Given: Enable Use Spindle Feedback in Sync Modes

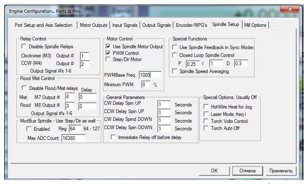Looking at the screenshot, I should point(175,47).
